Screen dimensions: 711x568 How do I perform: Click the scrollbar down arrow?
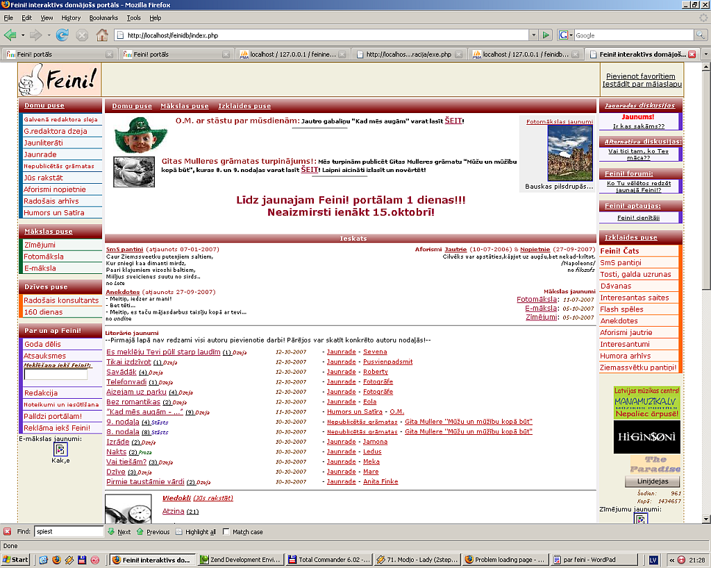click(706, 519)
